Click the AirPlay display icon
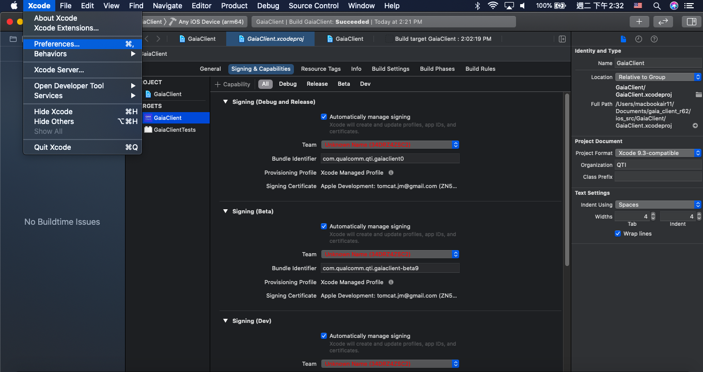 pyautogui.click(x=509, y=6)
